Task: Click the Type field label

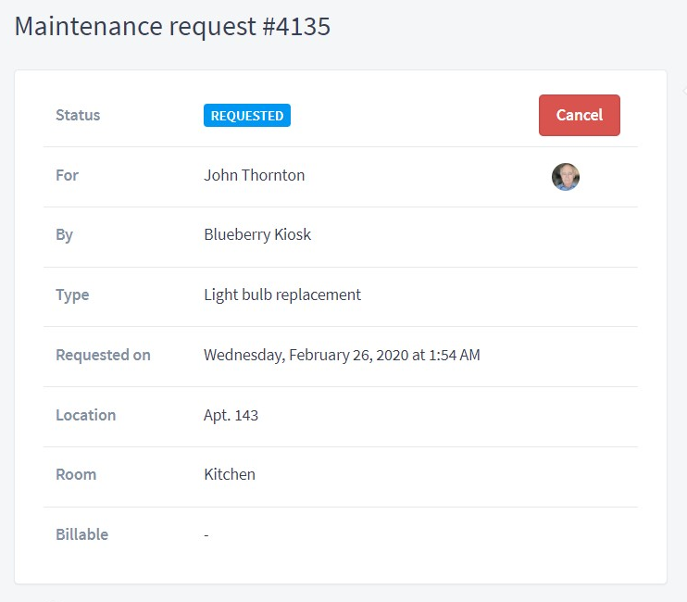Action: click(x=72, y=295)
